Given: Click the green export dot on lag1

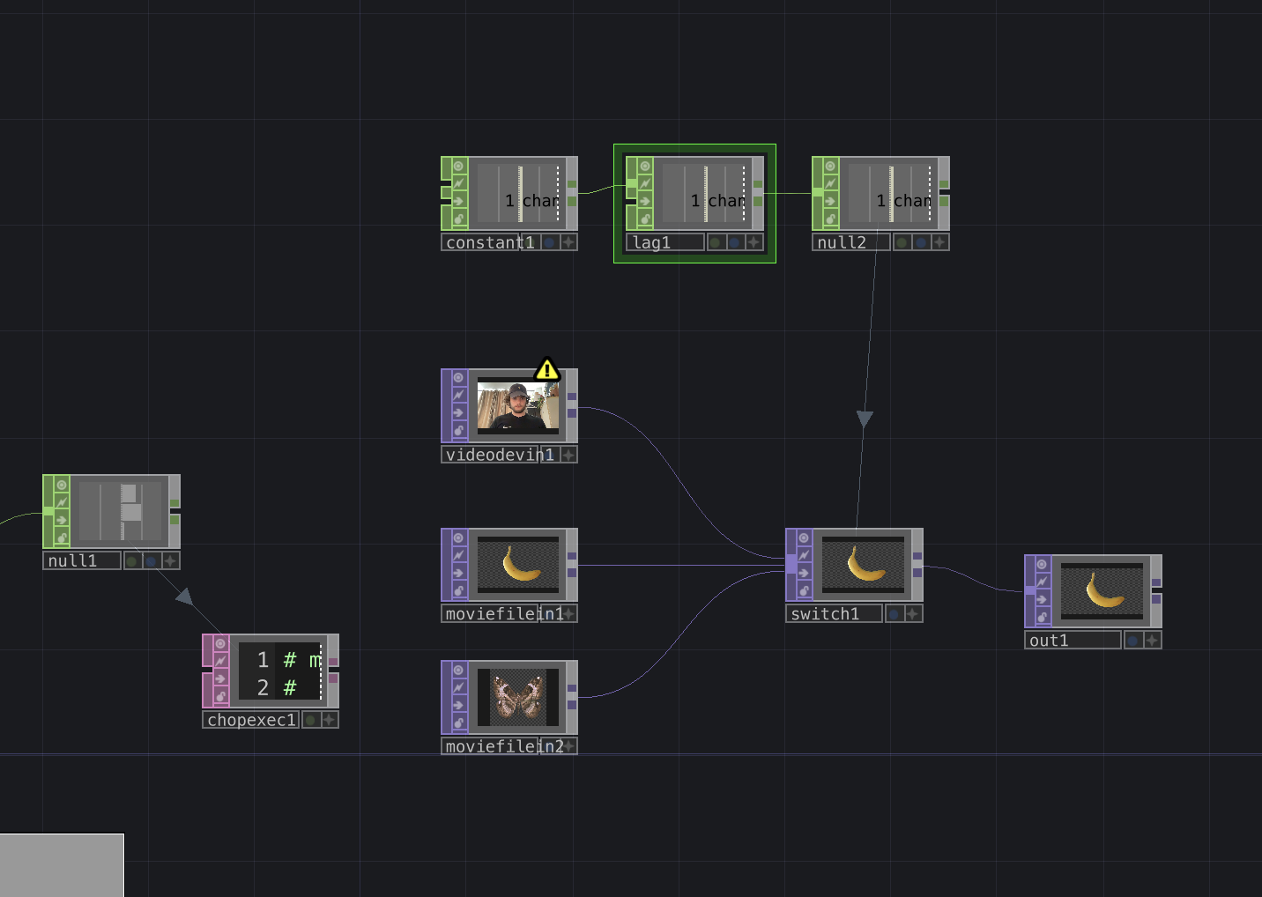Looking at the screenshot, I should coord(715,242).
